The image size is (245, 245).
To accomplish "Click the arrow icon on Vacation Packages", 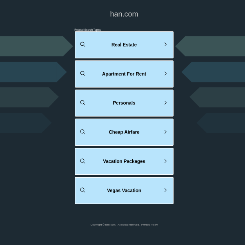I will 165,161.
